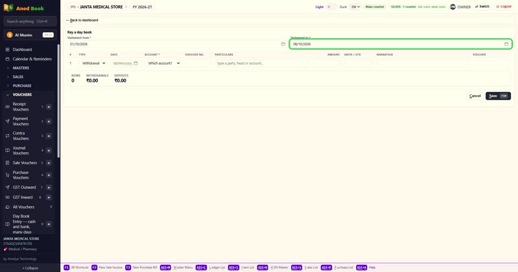Add new GST Inward with plus

[49, 198]
